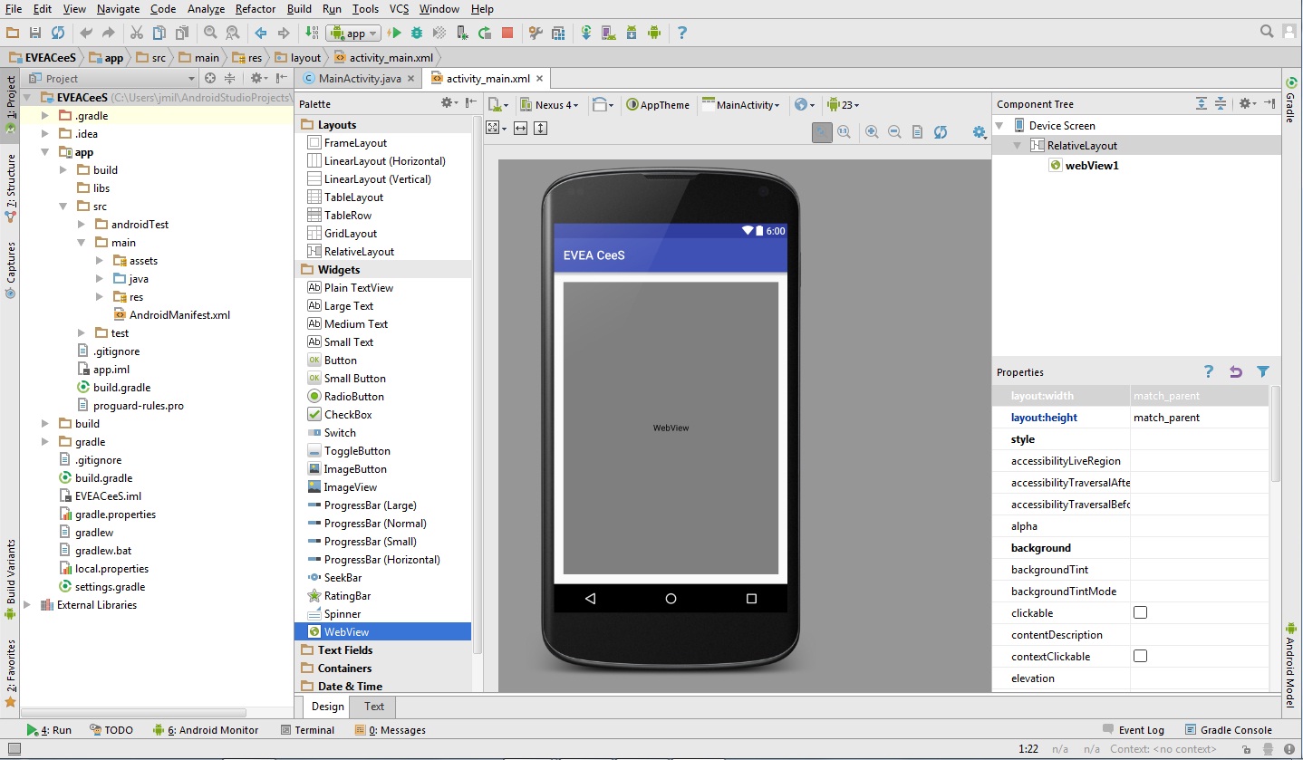Click the undo arrow in Properties panel
Viewport: 1303px width, 760px height.
[x=1236, y=371]
